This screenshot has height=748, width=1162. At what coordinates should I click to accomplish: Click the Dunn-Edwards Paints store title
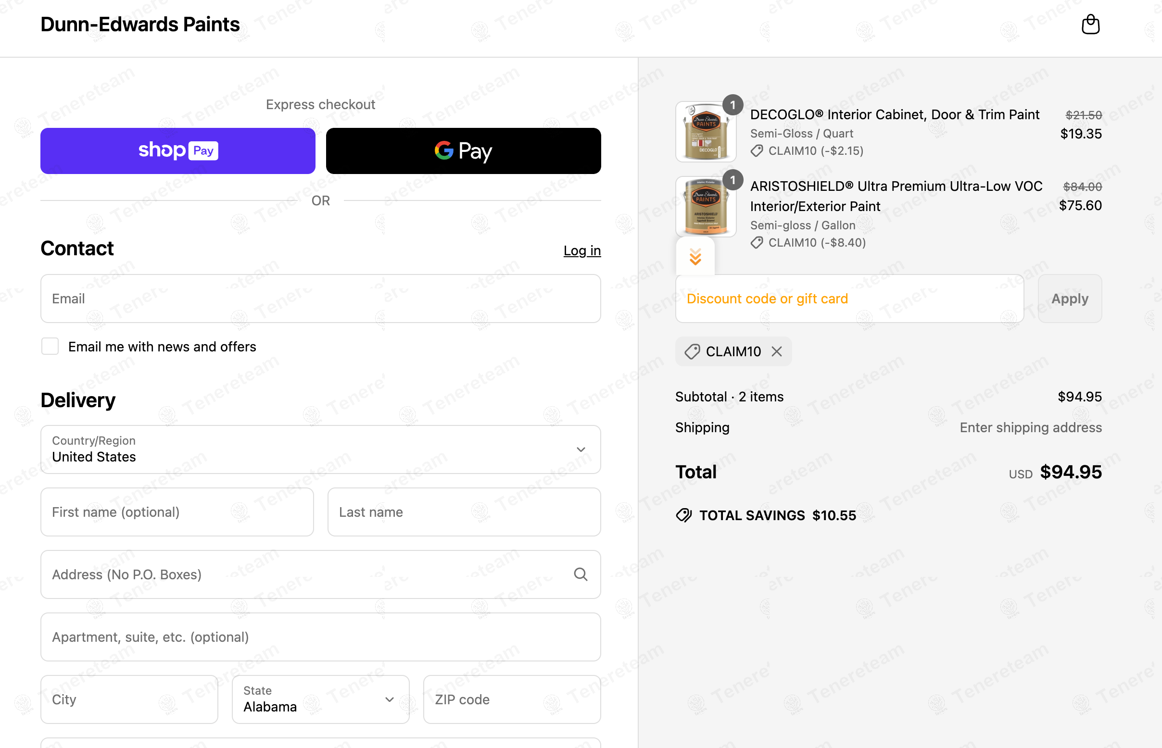pos(140,25)
